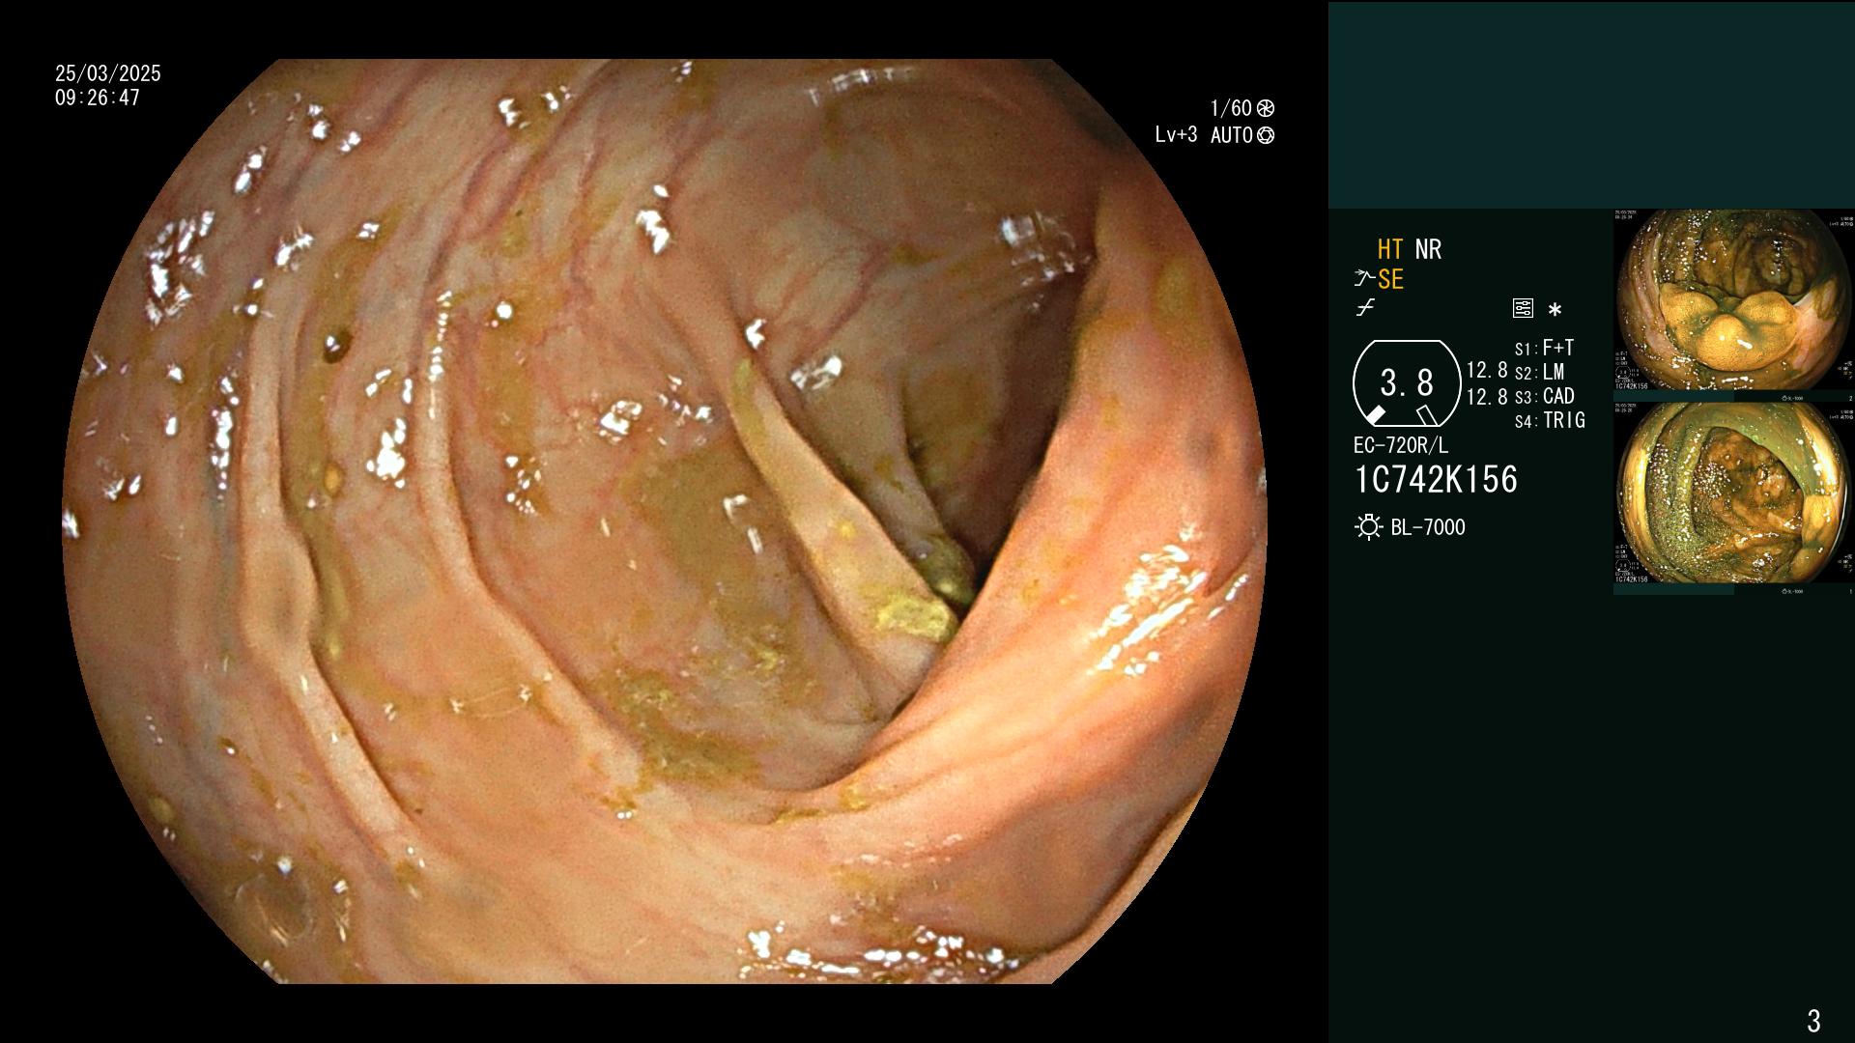Click the serial number 1C742K156
The width and height of the screenshot is (1855, 1043).
coord(1437,480)
